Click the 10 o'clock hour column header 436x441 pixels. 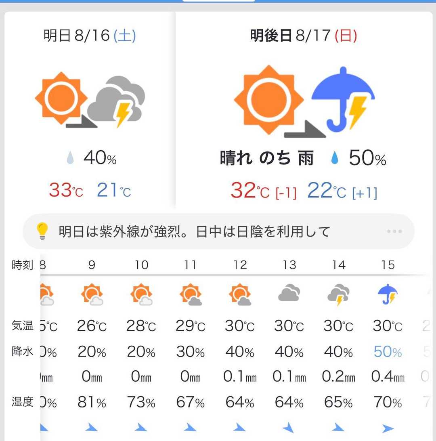point(141,265)
